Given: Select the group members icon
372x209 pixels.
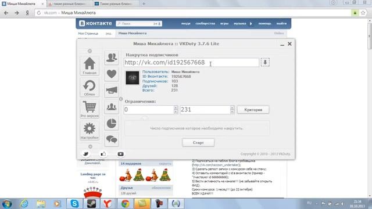Looking at the screenshot, I should [x=112, y=107].
